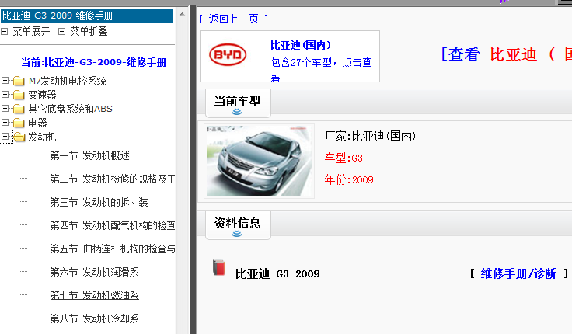Select the 当前车型 tab
Image resolution: width=572 pixels, height=334 pixels.
(x=238, y=103)
